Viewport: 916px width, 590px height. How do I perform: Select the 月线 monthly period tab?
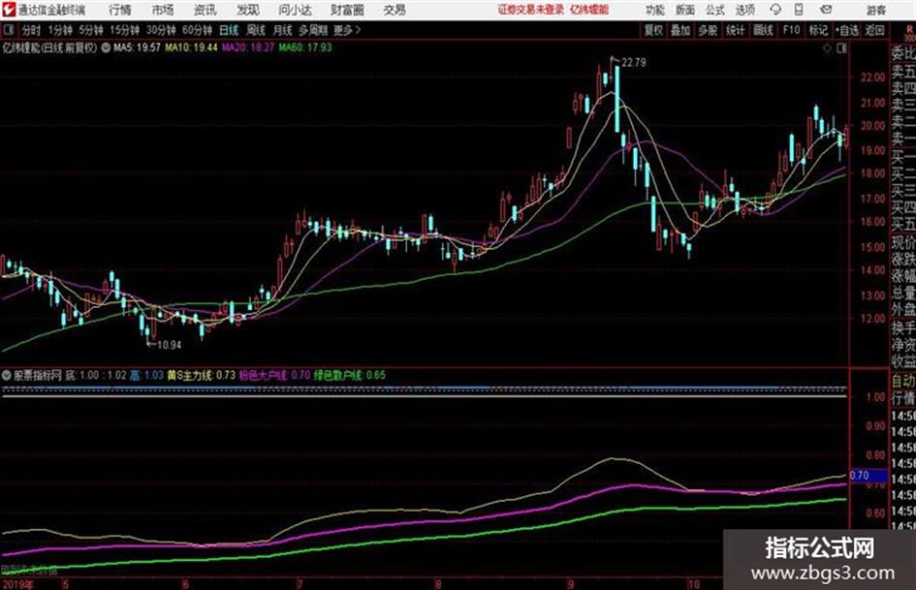pyautogui.click(x=283, y=30)
